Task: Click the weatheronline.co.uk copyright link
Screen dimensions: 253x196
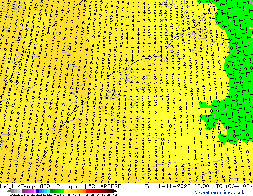Action: tap(219, 192)
